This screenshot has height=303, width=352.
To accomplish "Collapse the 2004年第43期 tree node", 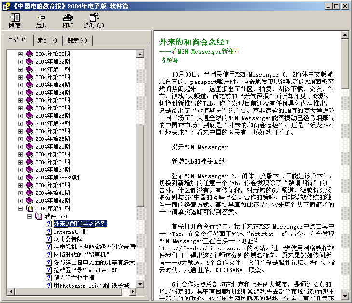I will 20,208.
